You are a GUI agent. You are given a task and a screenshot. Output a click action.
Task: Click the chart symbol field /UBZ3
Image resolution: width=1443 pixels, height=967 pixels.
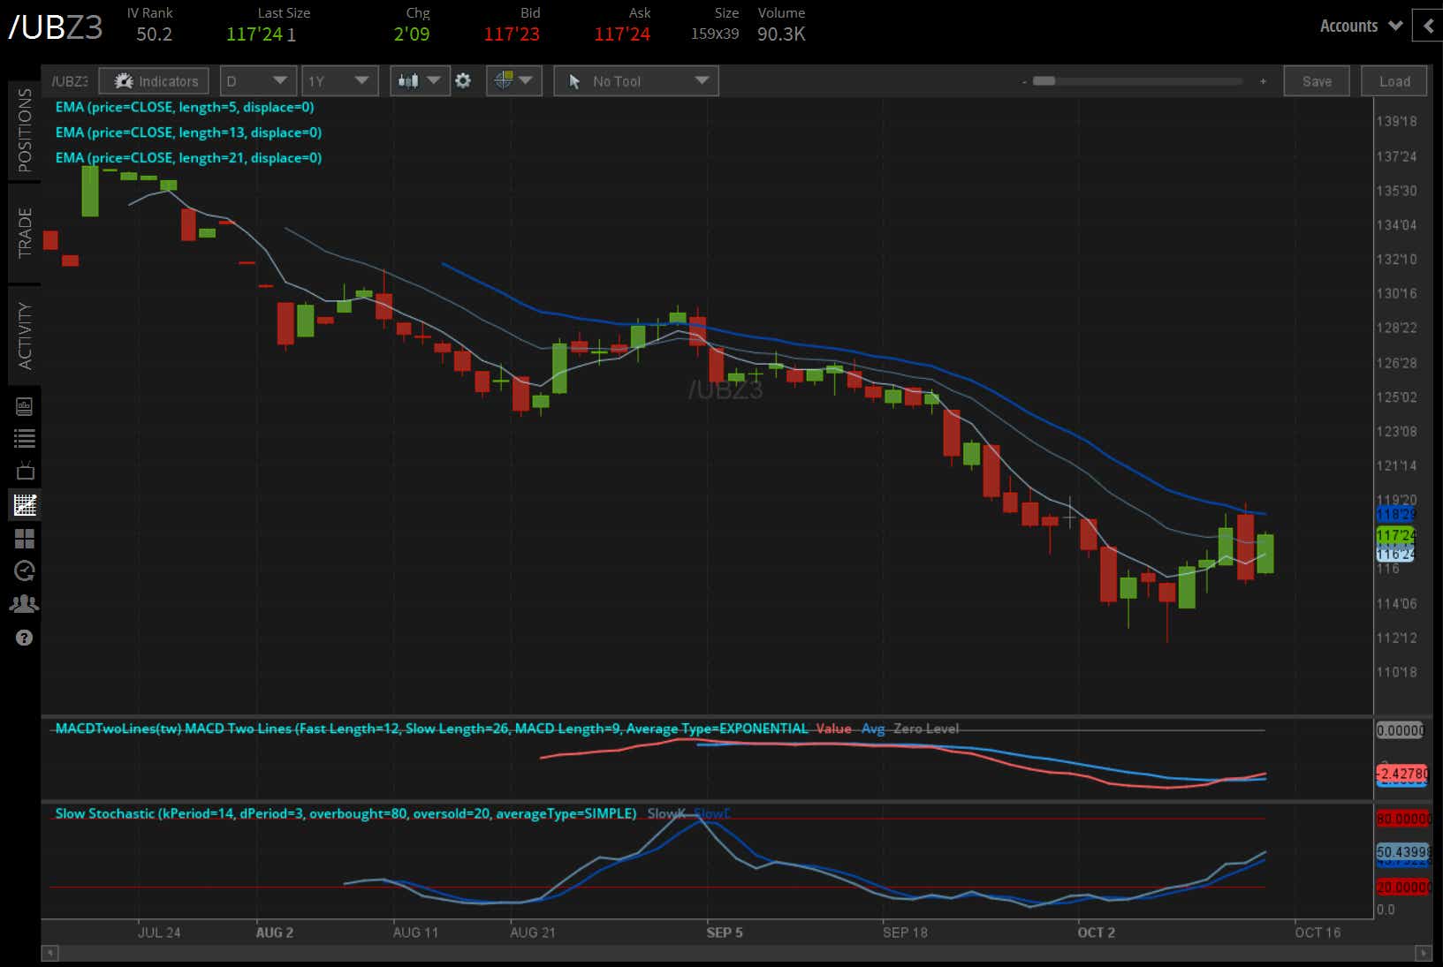69,81
